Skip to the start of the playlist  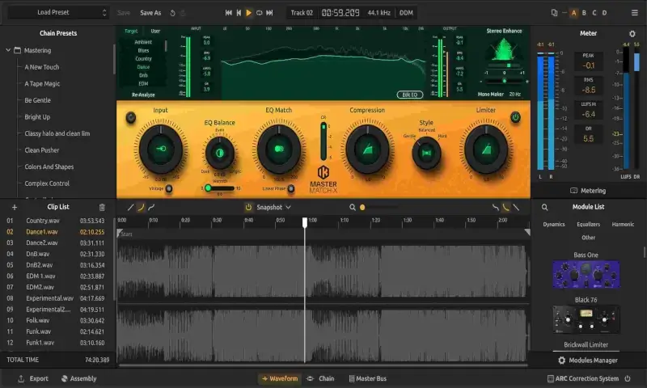coord(228,13)
